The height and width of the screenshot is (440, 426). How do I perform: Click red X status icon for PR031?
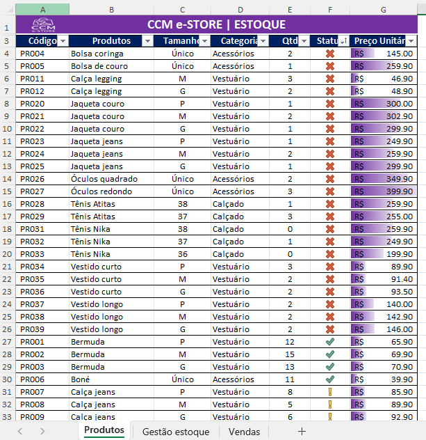coord(330,229)
